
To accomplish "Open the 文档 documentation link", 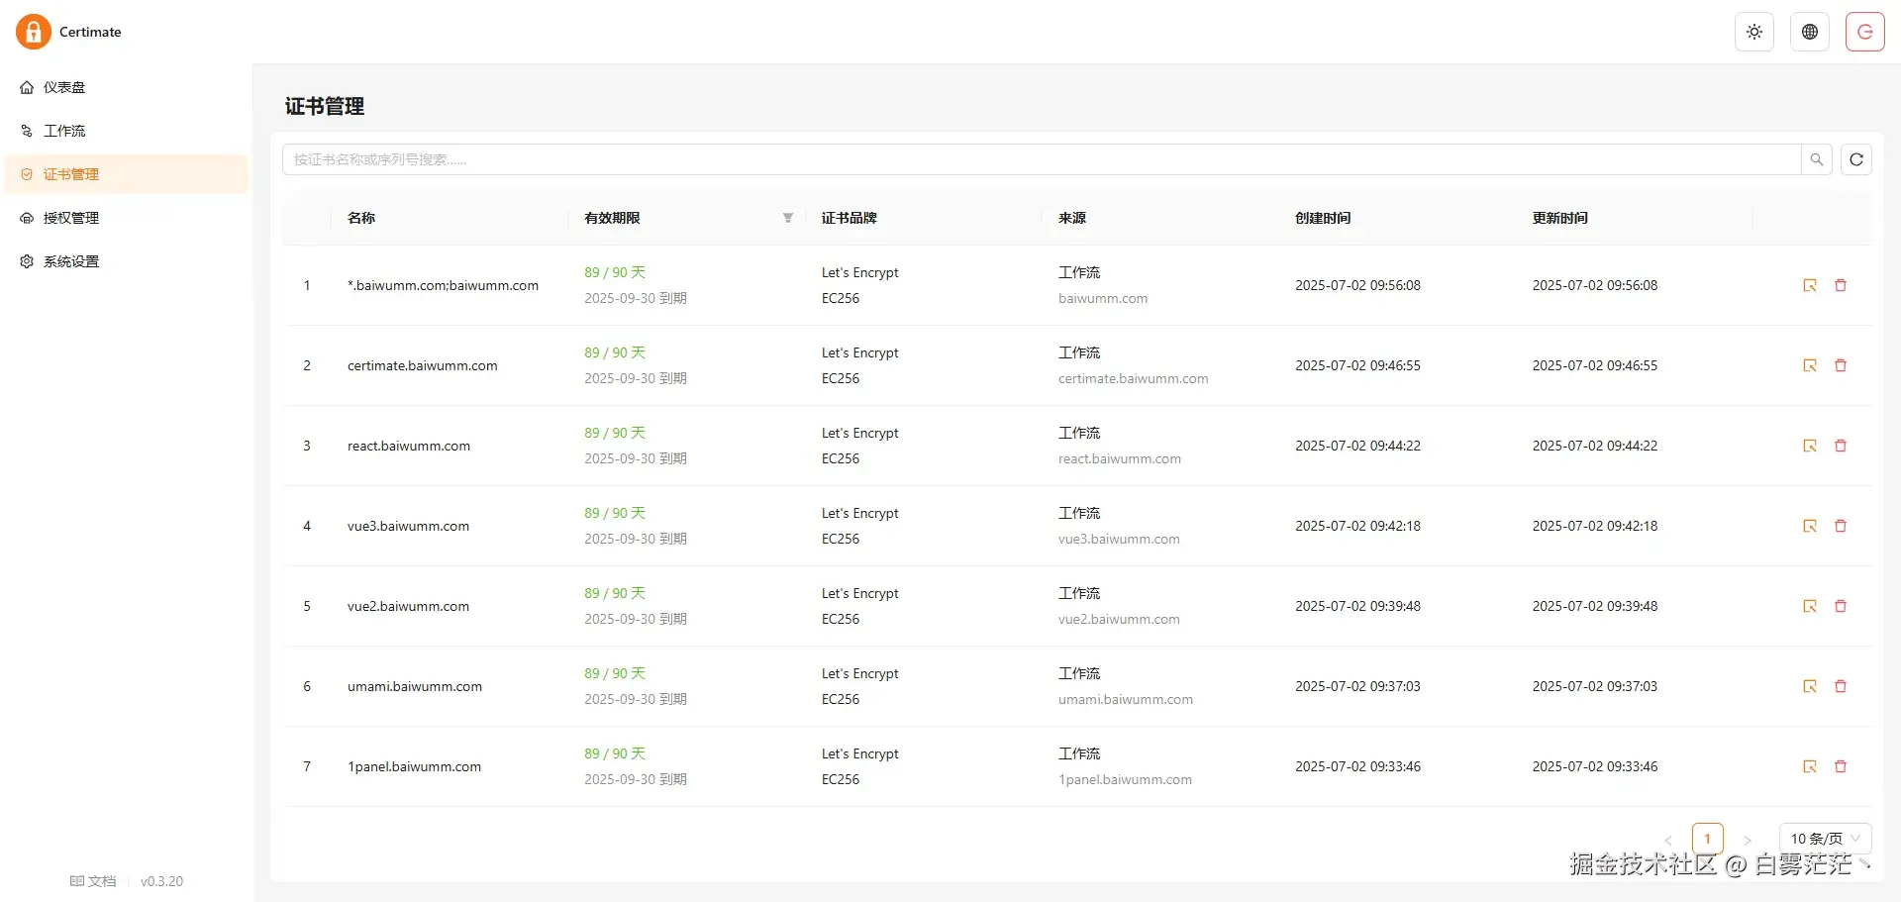I will (93, 881).
